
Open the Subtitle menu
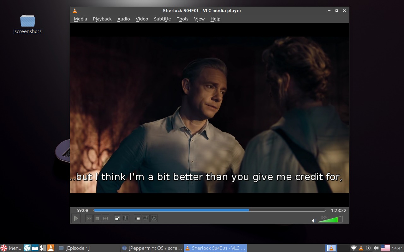[162, 19]
